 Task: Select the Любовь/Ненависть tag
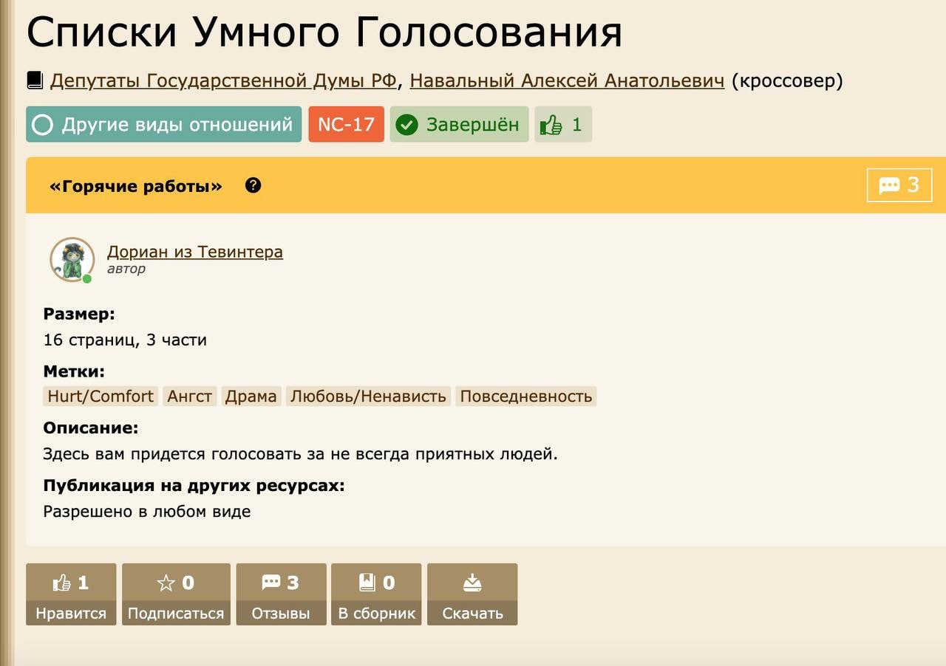(368, 396)
